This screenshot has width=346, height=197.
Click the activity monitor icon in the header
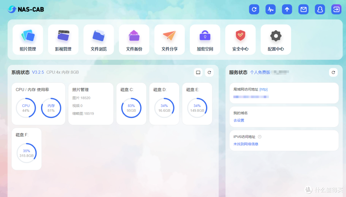270,9
